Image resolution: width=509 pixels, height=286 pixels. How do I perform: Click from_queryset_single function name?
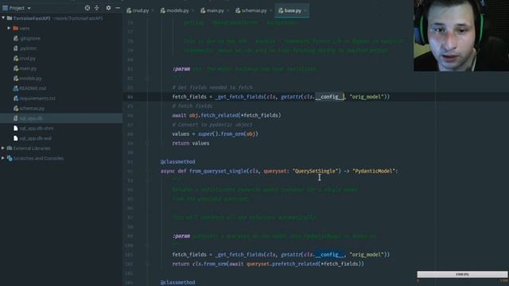coord(218,171)
